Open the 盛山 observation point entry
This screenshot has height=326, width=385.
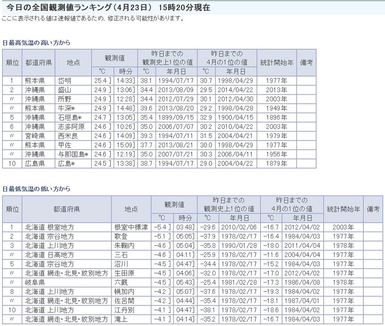tap(65, 90)
